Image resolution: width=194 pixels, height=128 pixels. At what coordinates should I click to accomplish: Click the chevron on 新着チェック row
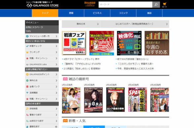pyautogui.click(x=56, y=46)
